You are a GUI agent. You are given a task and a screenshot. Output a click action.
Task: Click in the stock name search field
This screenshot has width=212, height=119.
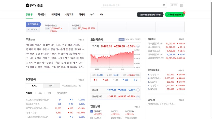[132, 5]
